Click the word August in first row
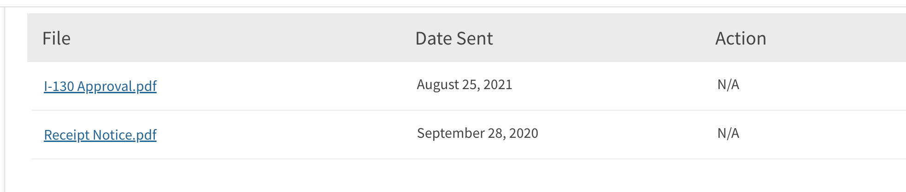 point(438,85)
